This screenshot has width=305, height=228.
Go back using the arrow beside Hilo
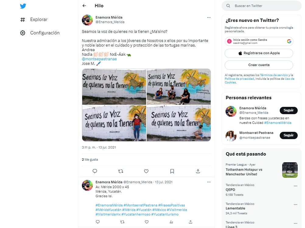pyautogui.click(x=84, y=6)
